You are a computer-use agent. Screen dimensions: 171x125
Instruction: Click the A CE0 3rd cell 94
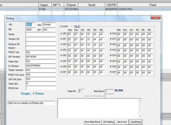pyautogui.click(x=83, y=34)
